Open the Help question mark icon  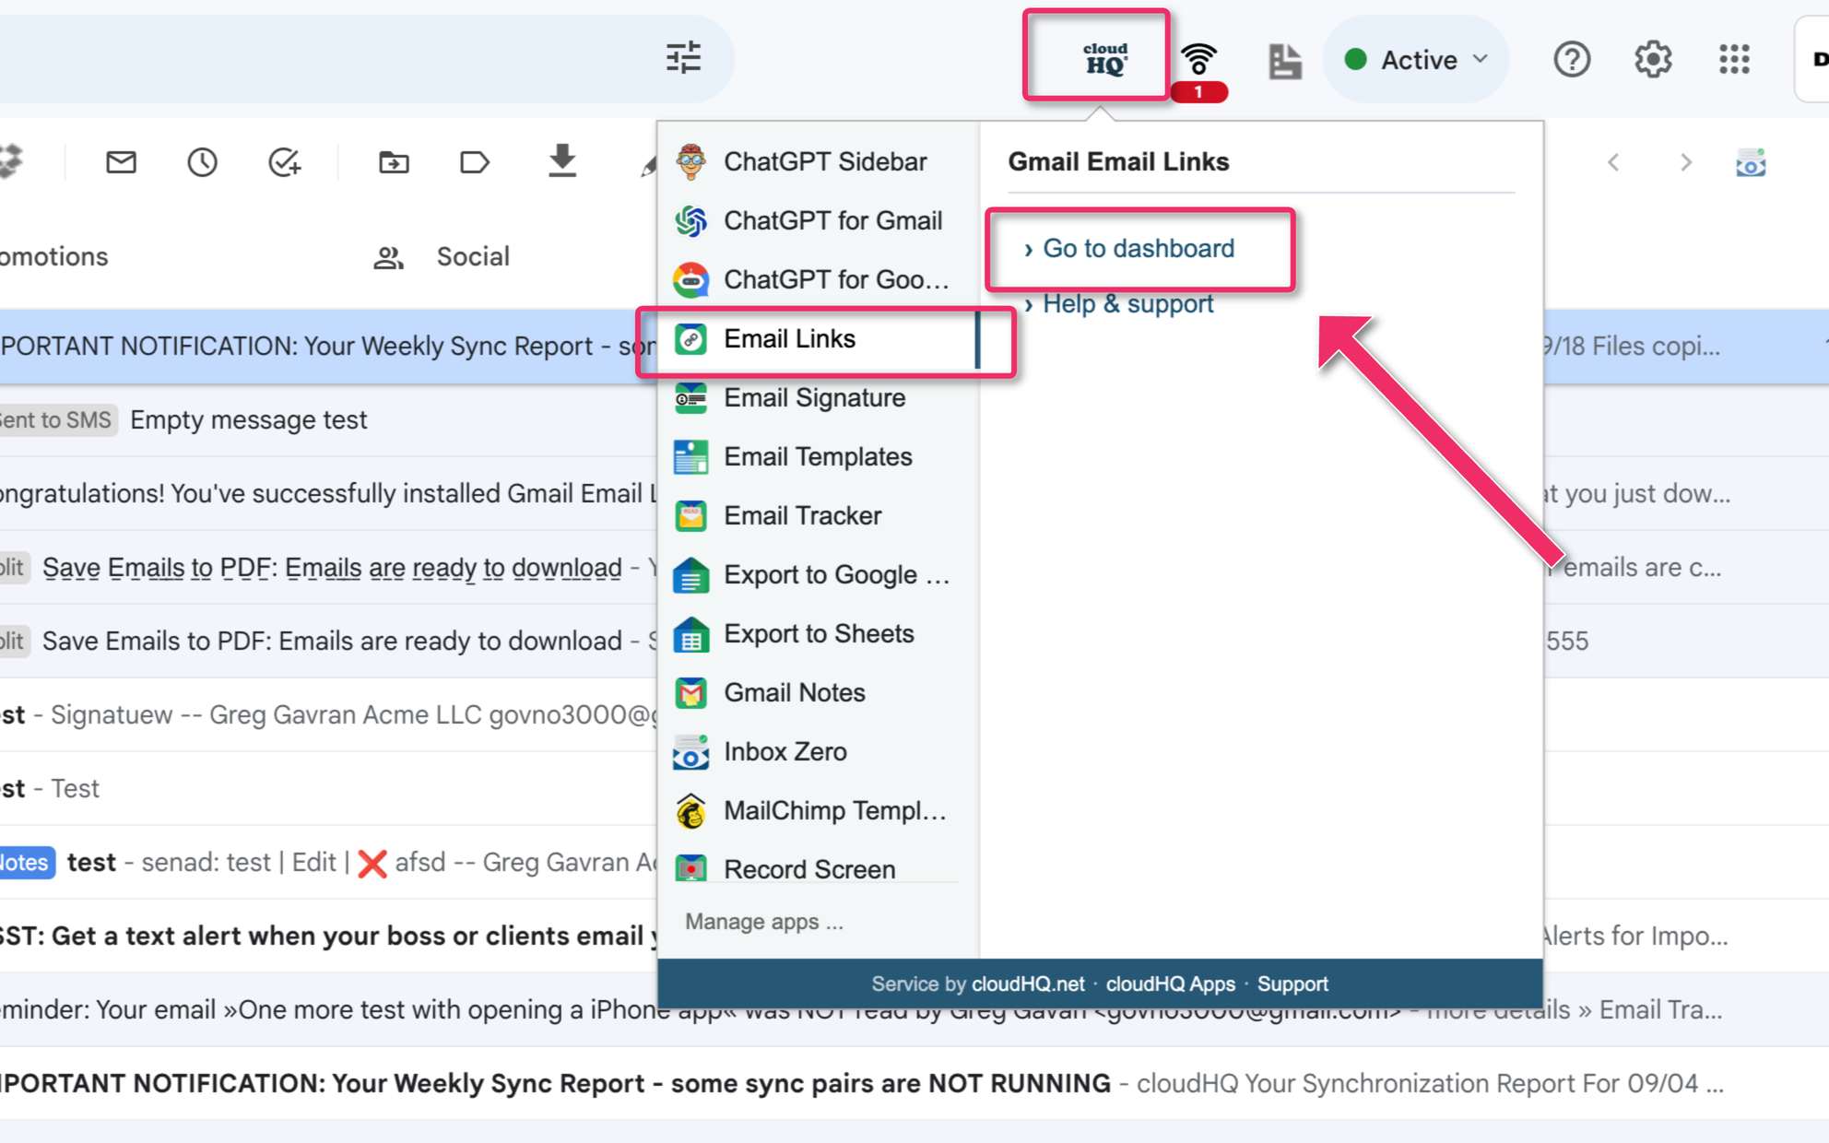[x=1572, y=60]
